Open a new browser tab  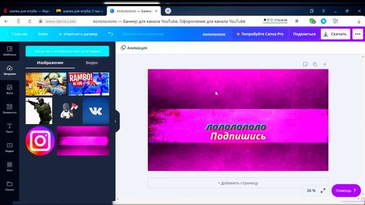tap(168, 11)
